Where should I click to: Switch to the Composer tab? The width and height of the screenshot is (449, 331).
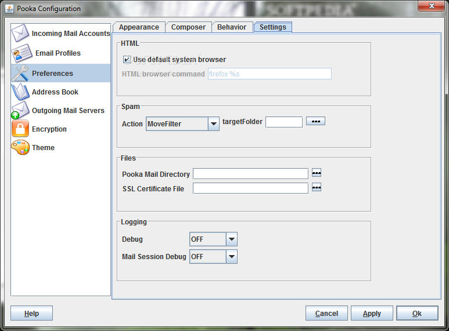click(x=188, y=27)
